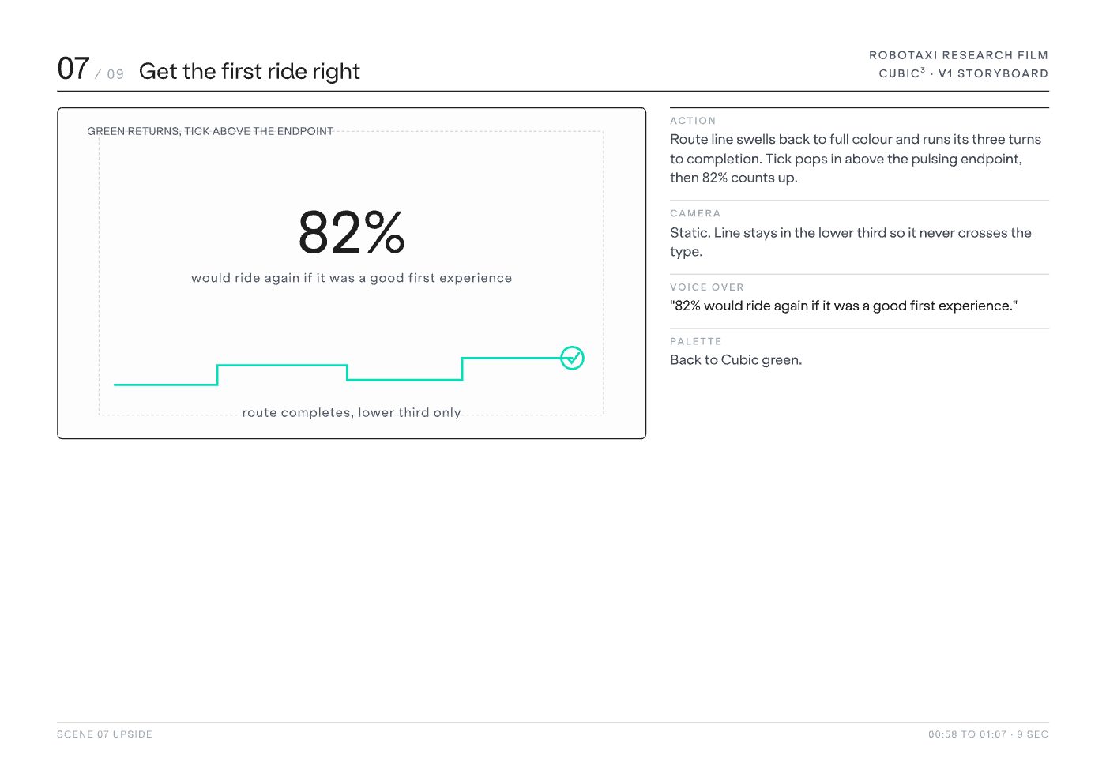The height and width of the screenshot is (781, 1106).
Task: Click the scene number 07 heading
Action: point(73,69)
